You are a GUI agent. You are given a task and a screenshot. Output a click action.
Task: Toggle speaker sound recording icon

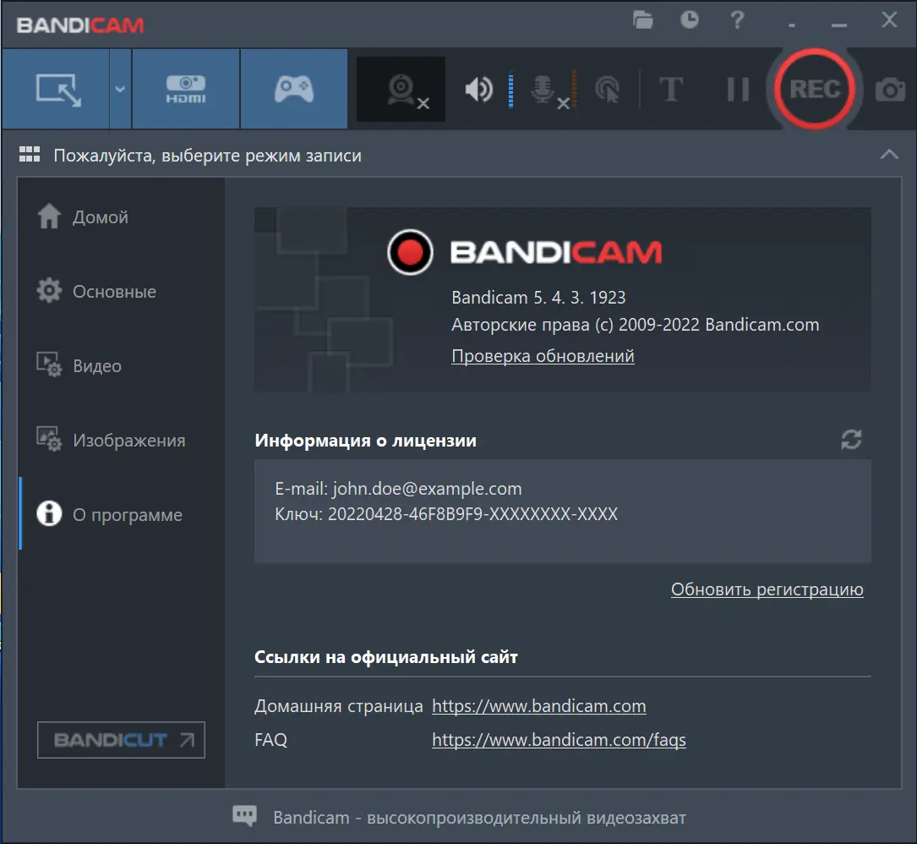(478, 90)
